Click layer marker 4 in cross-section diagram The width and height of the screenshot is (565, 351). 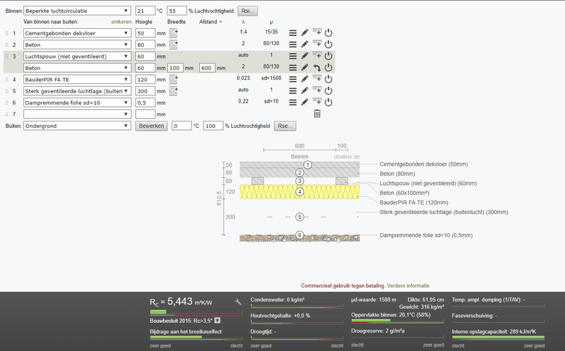pos(299,191)
